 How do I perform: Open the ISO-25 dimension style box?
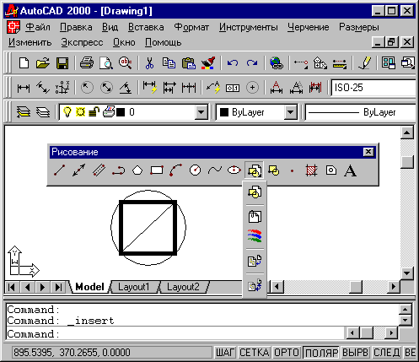[373, 88]
